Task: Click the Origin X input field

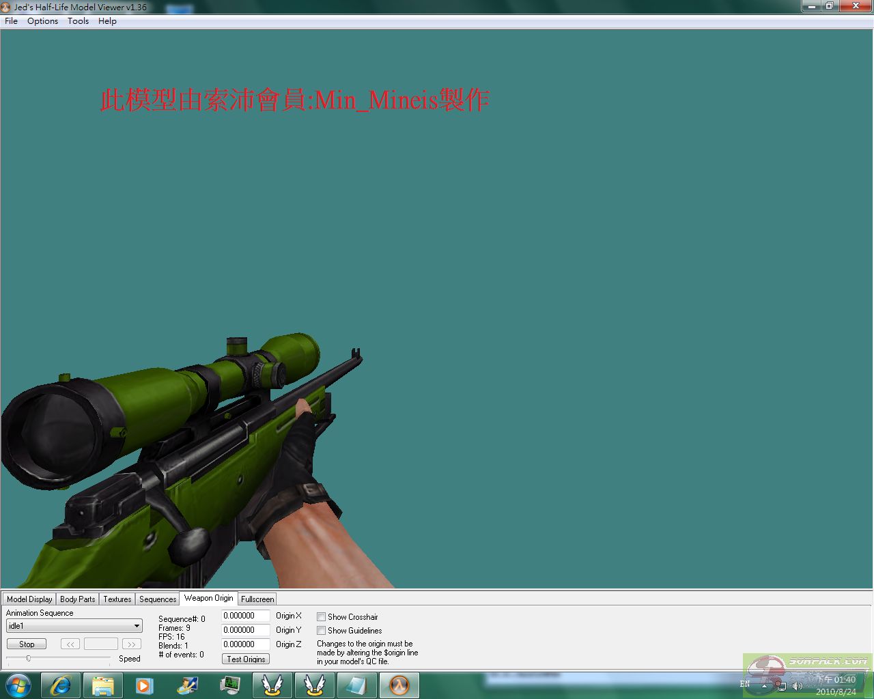Action: (x=245, y=616)
